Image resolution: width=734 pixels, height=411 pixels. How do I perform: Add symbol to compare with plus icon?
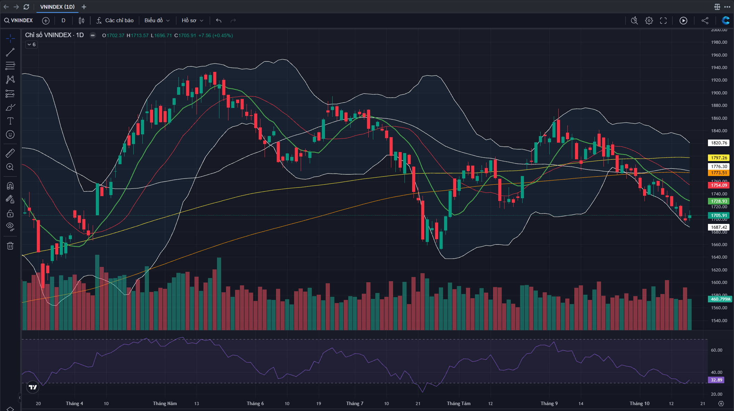46,20
